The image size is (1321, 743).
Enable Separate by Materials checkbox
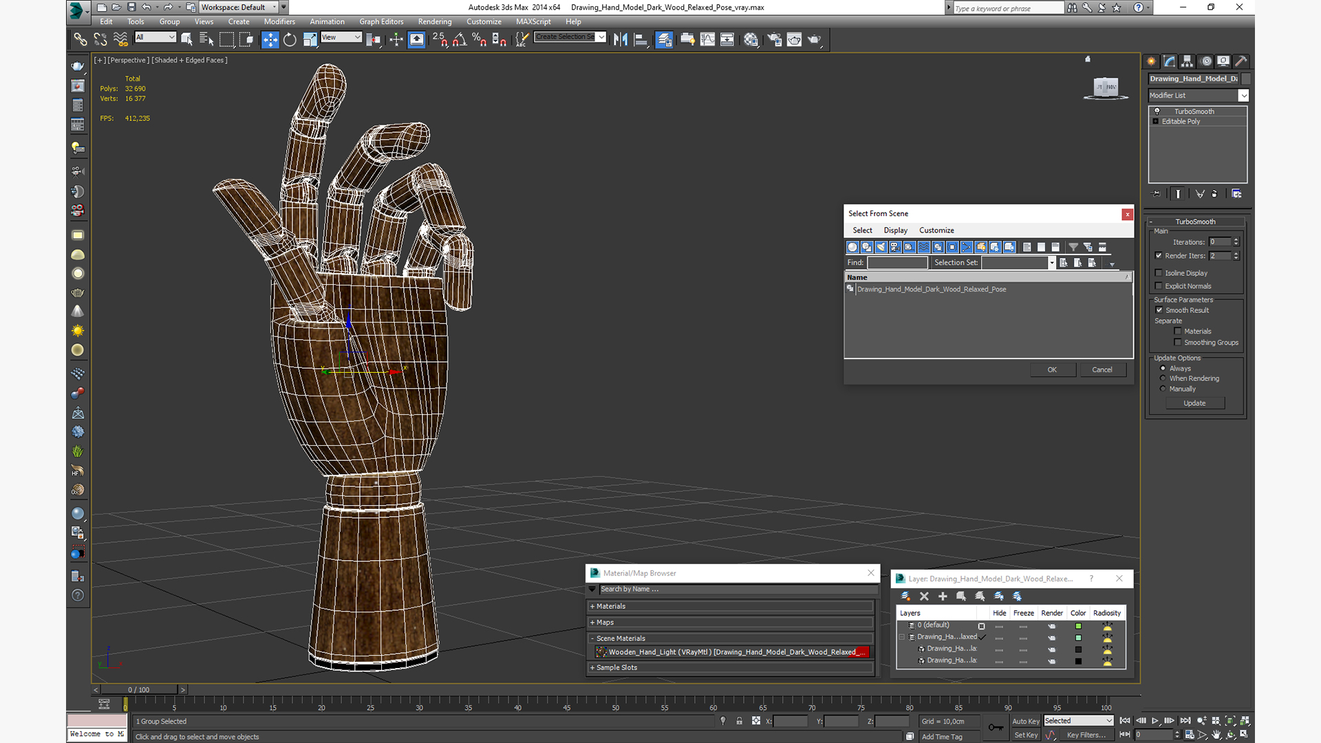(1178, 331)
